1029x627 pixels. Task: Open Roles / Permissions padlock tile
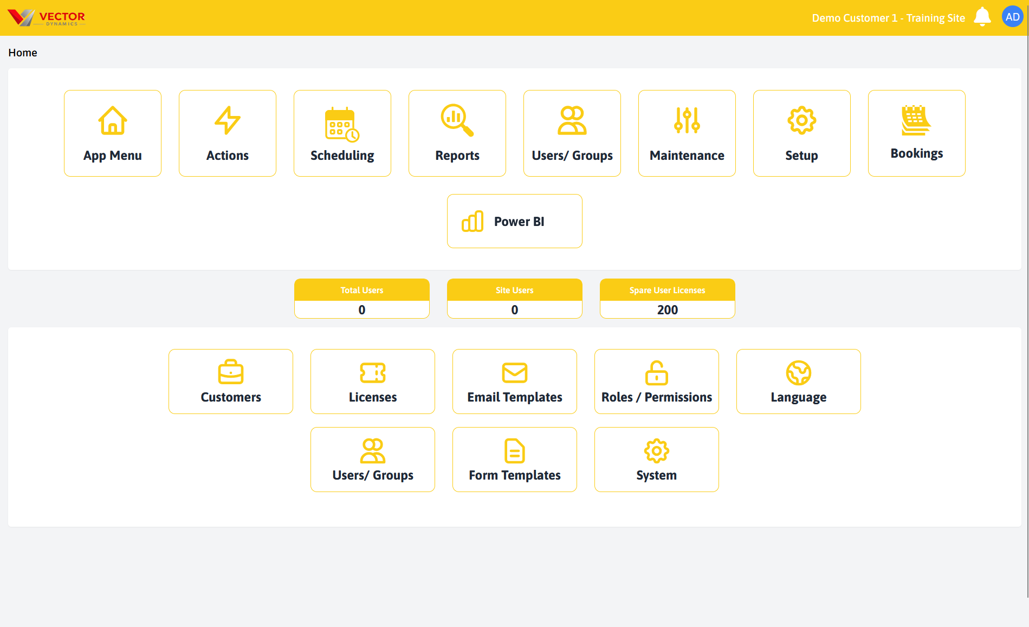click(x=657, y=382)
